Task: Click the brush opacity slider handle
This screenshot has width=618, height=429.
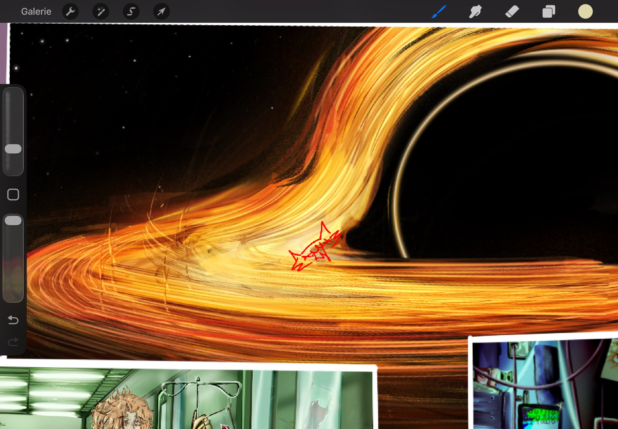Action: (13, 220)
